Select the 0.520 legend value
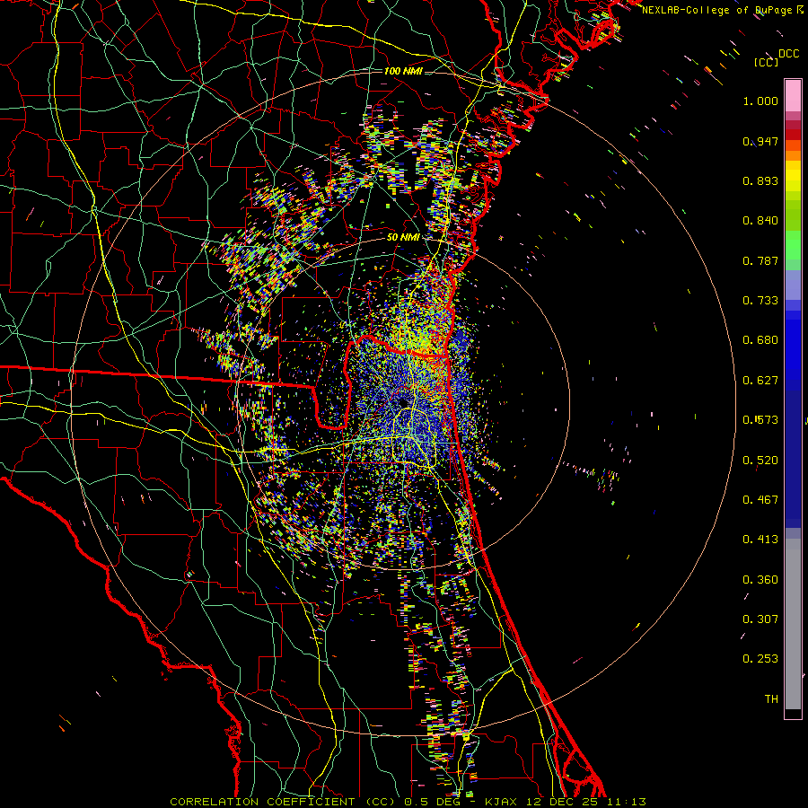This screenshot has width=808, height=808. point(760,461)
